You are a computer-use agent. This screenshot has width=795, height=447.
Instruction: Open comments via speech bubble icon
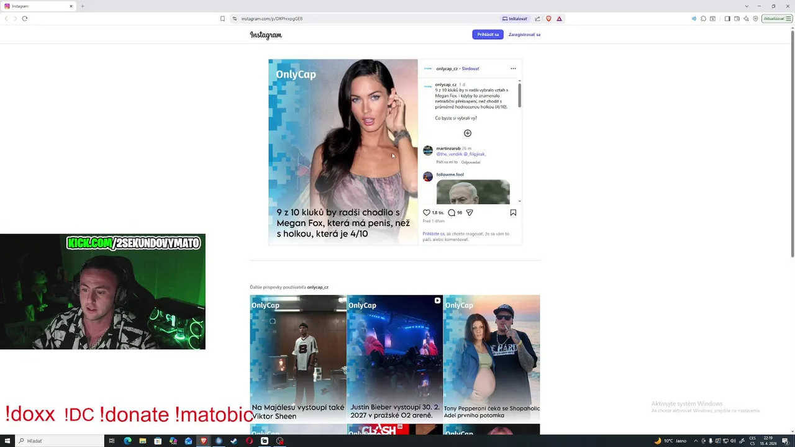pyautogui.click(x=452, y=212)
